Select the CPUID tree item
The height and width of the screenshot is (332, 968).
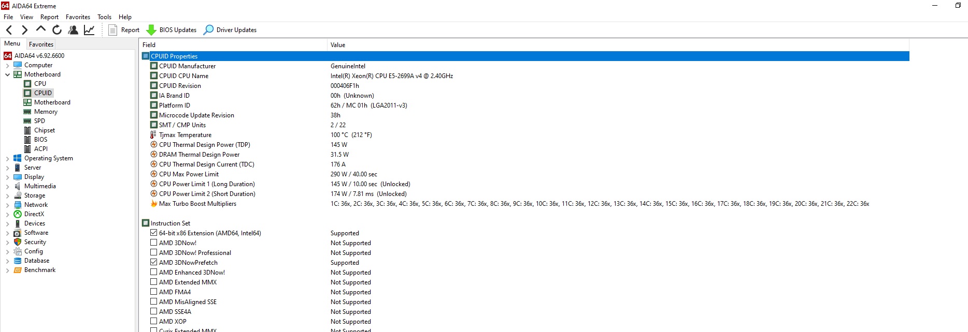point(43,93)
